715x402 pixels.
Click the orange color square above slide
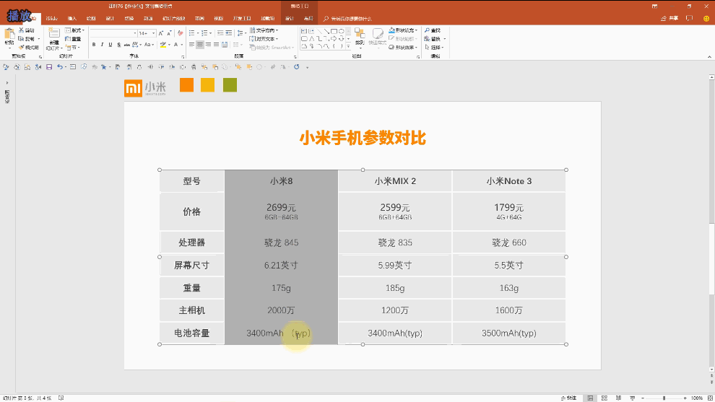point(186,84)
